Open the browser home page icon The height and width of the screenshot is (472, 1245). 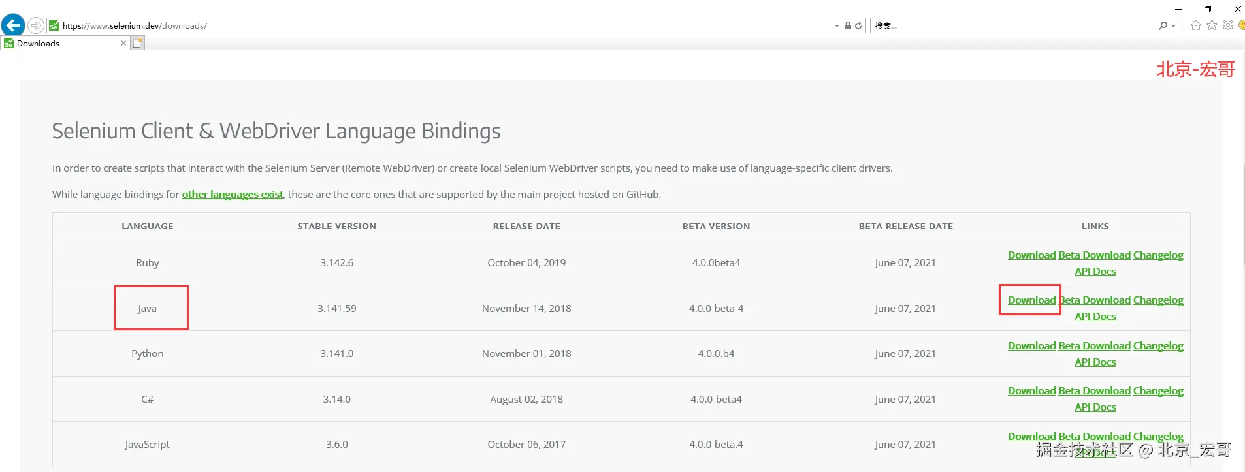pos(1195,25)
